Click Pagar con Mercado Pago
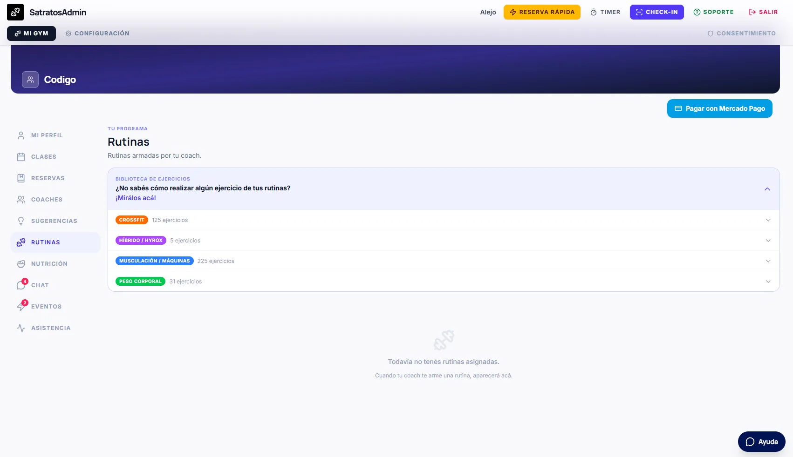Image resolution: width=793 pixels, height=457 pixels. pos(720,108)
